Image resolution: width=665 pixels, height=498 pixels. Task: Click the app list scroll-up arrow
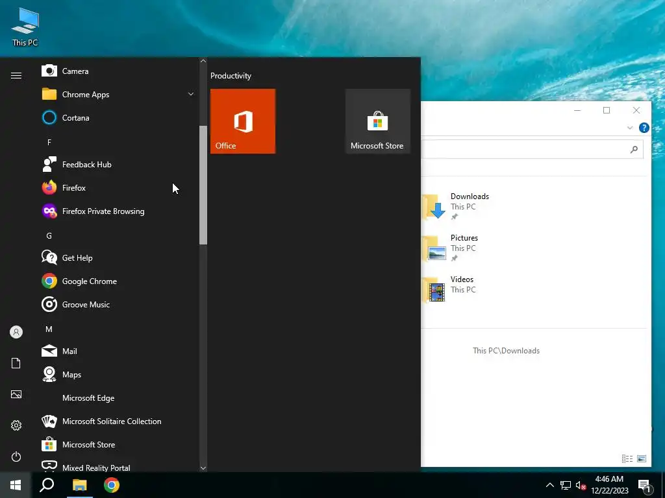click(203, 61)
